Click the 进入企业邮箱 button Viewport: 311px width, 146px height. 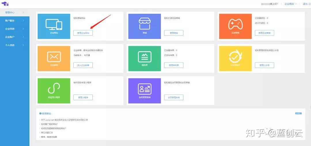click(83, 65)
